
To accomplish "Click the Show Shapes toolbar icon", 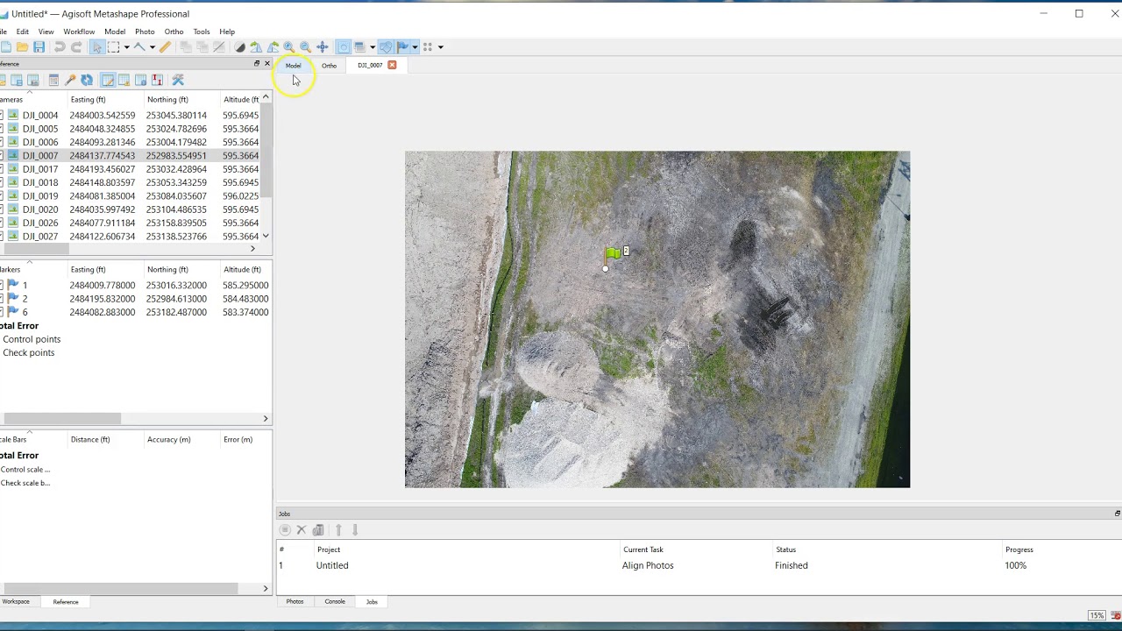I will pos(386,47).
